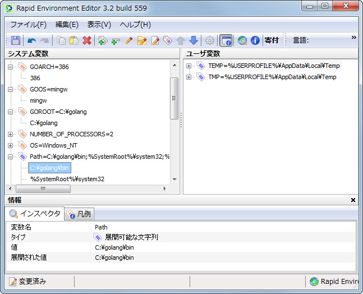Click the horizontal scrollbar right arrow

coord(164,189)
